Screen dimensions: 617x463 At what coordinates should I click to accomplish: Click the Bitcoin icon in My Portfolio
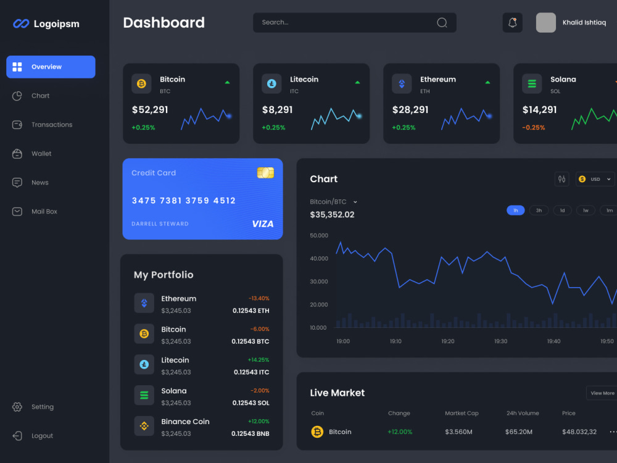[x=144, y=334]
